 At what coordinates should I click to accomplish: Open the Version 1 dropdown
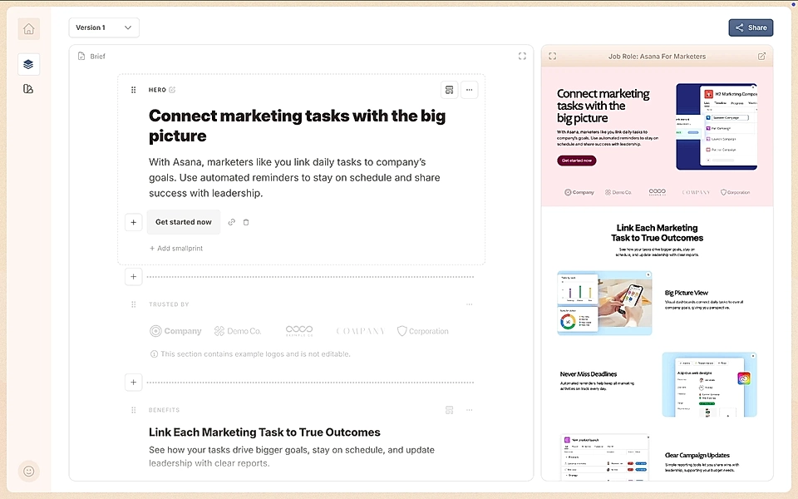tap(104, 27)
